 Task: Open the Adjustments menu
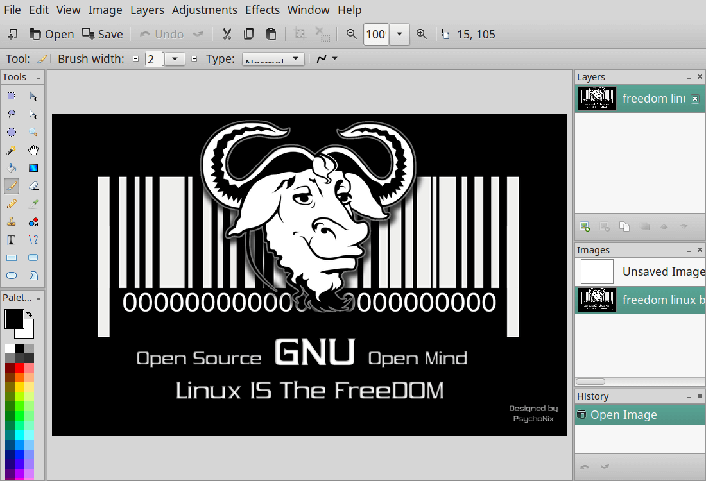(205, 10)
